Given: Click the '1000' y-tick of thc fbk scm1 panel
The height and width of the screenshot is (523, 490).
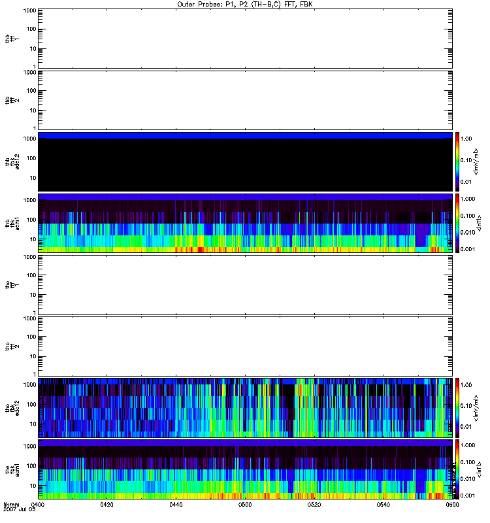Looking at the screenshot, I should tap(29, 446).
